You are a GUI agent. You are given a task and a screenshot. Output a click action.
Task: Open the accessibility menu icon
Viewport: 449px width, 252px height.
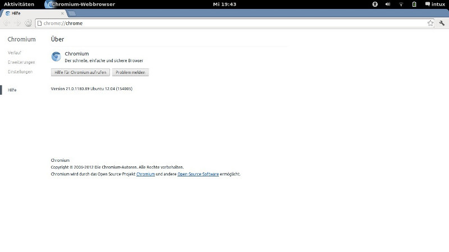click(x=375, y=4)
